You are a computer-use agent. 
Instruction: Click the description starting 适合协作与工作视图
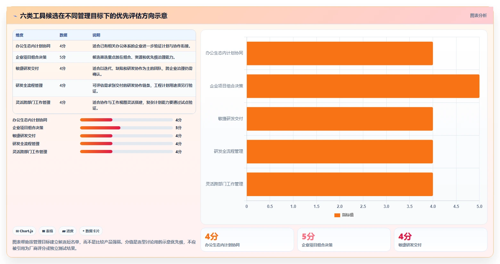pos(143,105)
